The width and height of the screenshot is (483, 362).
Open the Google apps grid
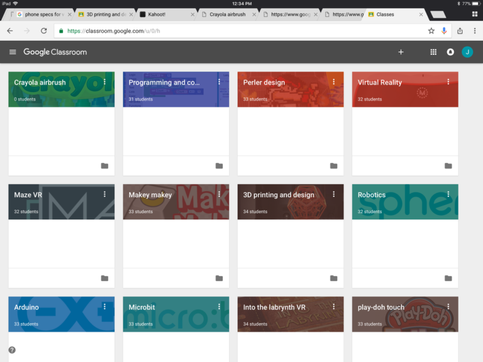pyautogui.click(x=433, y=52)
